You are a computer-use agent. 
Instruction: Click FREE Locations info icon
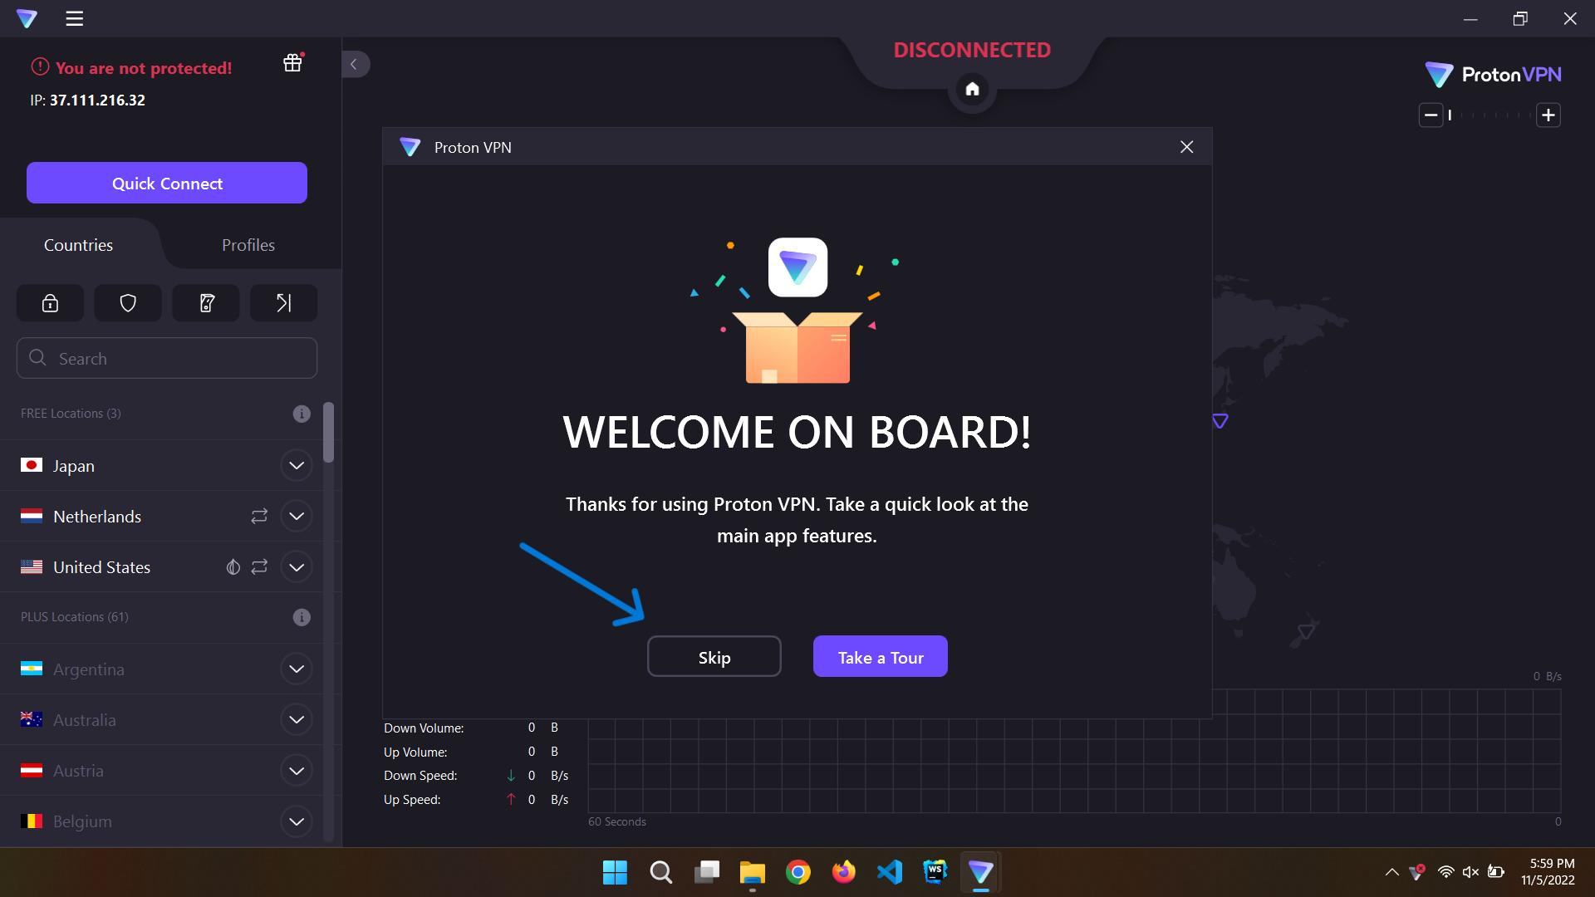click(302, 414)
